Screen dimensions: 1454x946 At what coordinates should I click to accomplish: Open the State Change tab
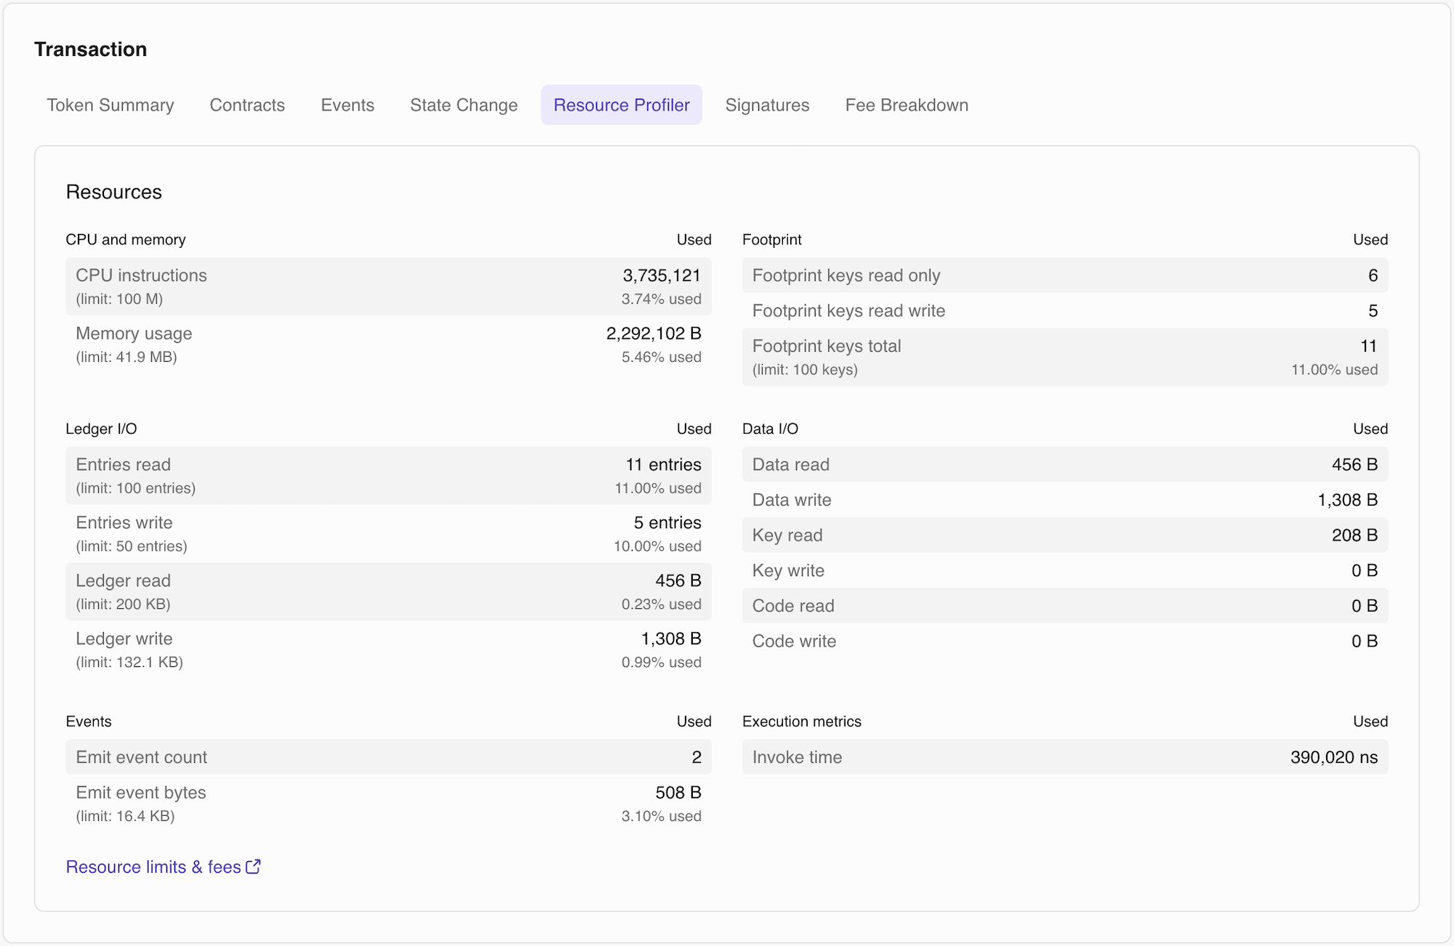click(x=463, y=105)
